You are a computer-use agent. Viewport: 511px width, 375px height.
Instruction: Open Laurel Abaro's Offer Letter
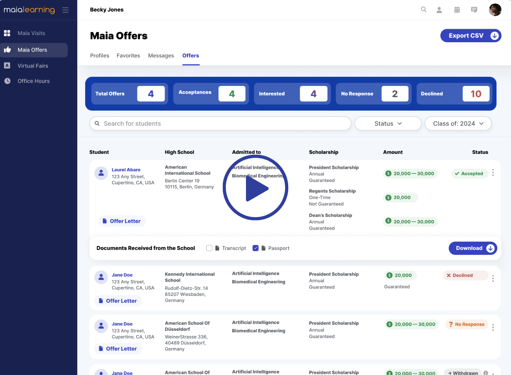pos(122,221)
